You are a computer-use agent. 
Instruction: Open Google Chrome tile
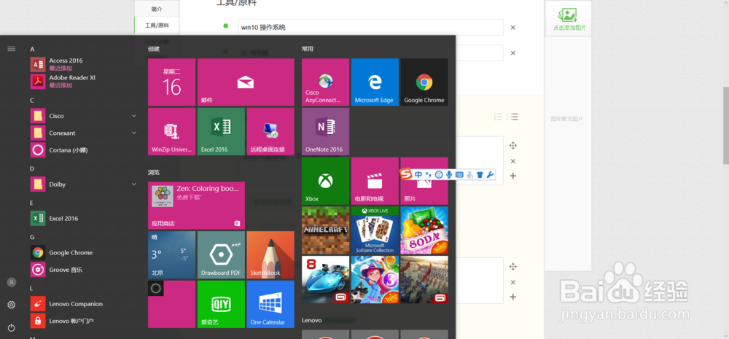[x=424, y=82]
